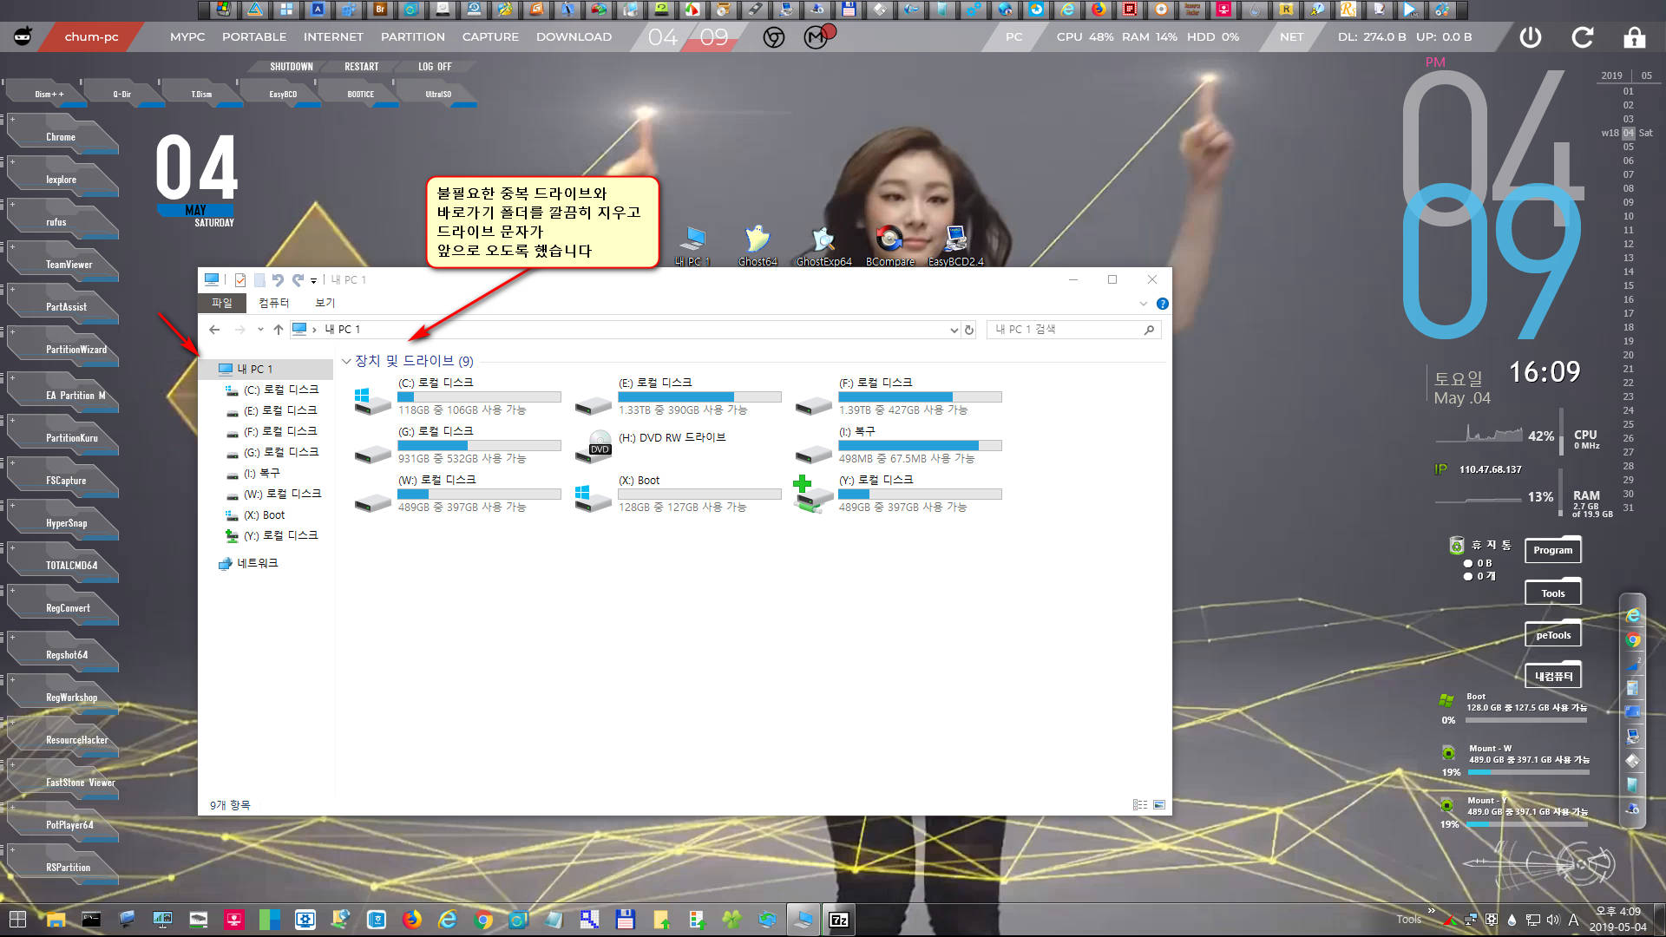This screenshot has height=937, width=1666.
Task: Open the PORTABLE menu in top bar
Action: (x=254, y=37)
